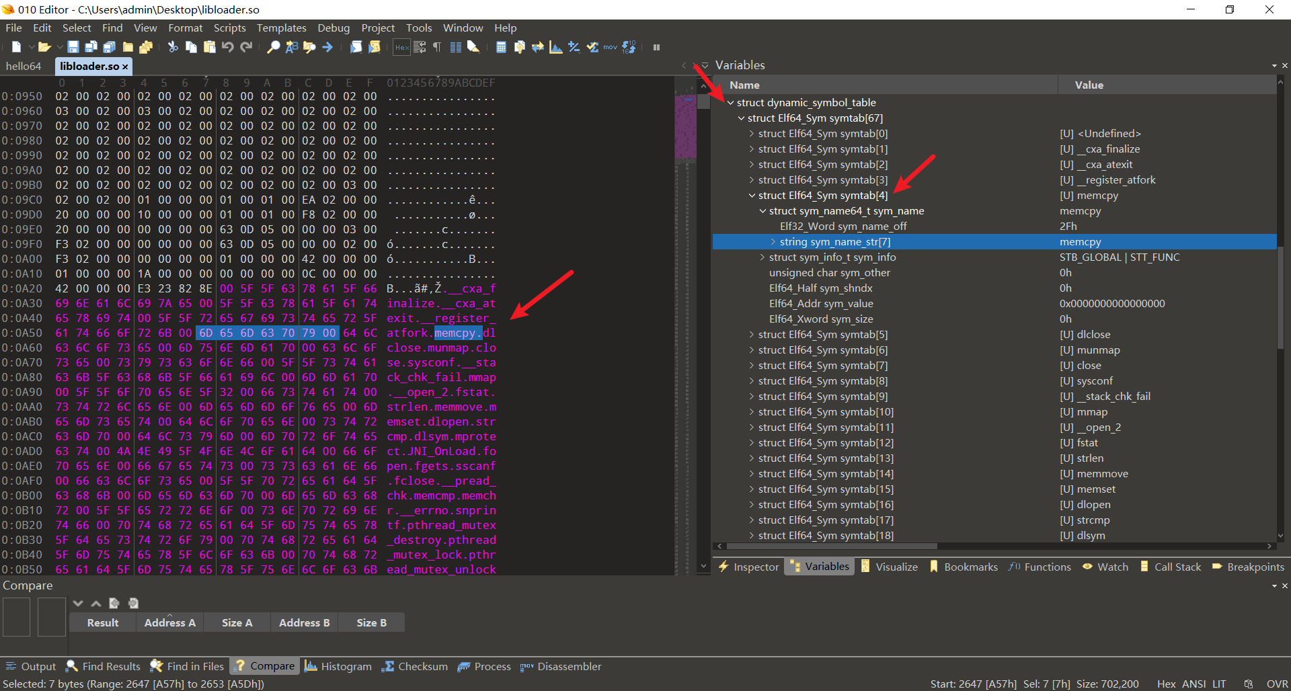Image resolution: width=1291 pixels, height=691 pixels.
Task: Click the Redo arrow icon
Action: click(246, 47)
